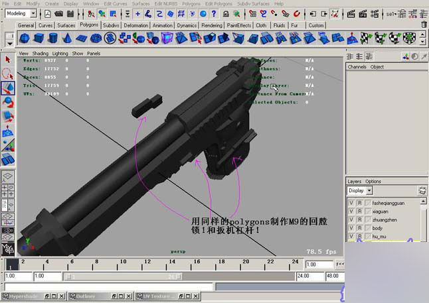Image resolution: width=429 pixels, height=303 pixels.
Task: Create a polygon cube from shelf
Action: pos(39,38)
